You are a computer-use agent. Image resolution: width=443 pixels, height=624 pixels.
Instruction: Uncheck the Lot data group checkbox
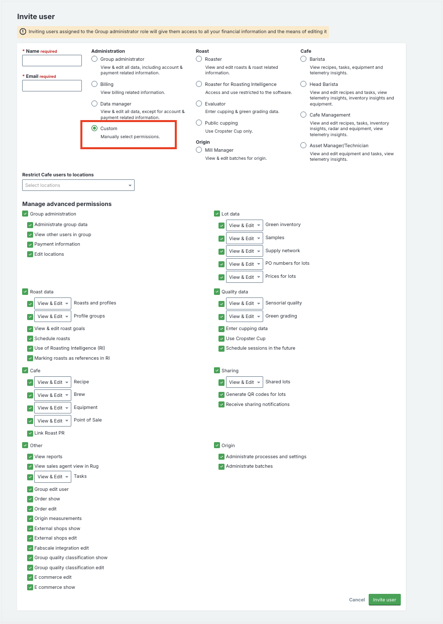click(217, 214)
